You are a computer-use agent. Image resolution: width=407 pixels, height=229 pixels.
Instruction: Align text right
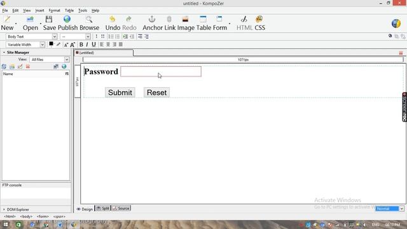(x=114, y=45)
